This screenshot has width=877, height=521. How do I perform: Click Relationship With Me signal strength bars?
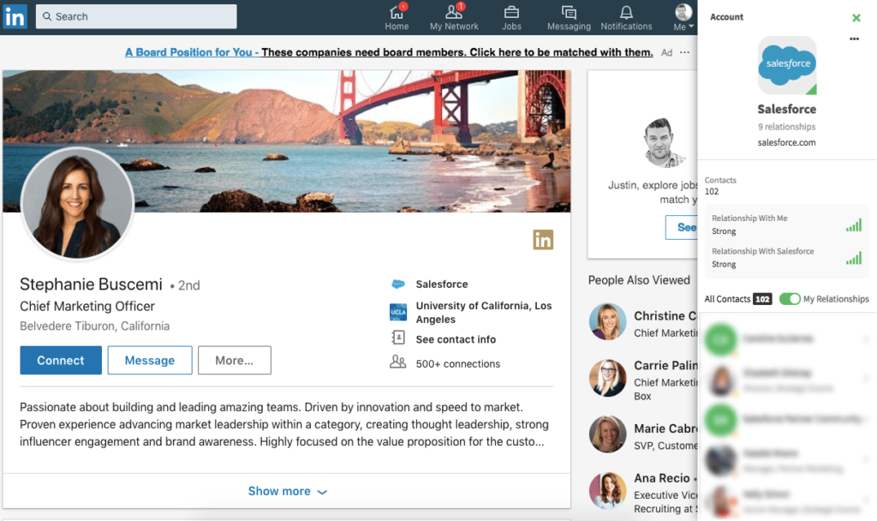854,225
